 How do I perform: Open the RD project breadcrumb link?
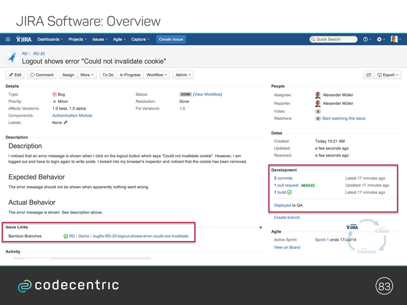click(x=25, y=54)
